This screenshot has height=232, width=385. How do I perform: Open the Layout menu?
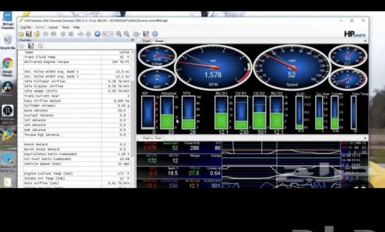tap(53, 28)
